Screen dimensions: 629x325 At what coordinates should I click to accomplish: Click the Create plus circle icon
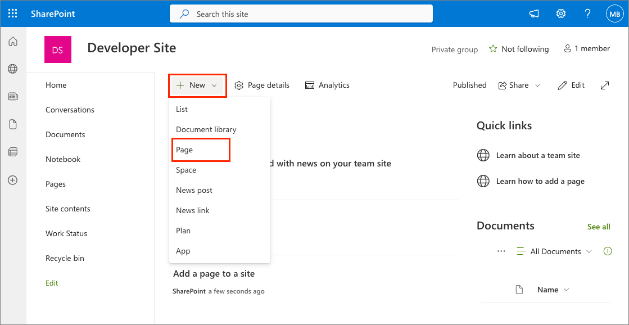point(13,180)
